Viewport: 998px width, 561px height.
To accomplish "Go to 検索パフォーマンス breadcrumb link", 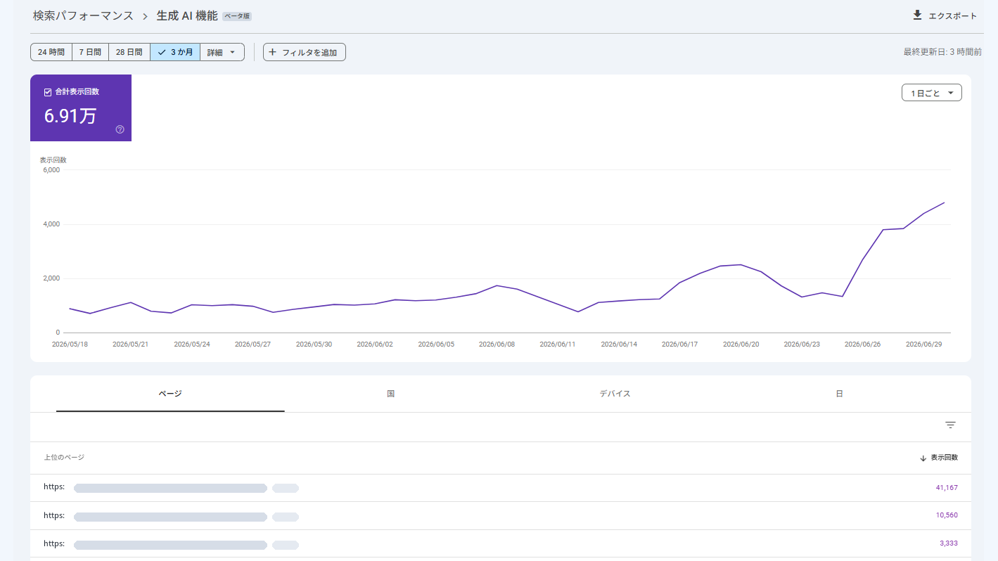I will click(83, 15).
